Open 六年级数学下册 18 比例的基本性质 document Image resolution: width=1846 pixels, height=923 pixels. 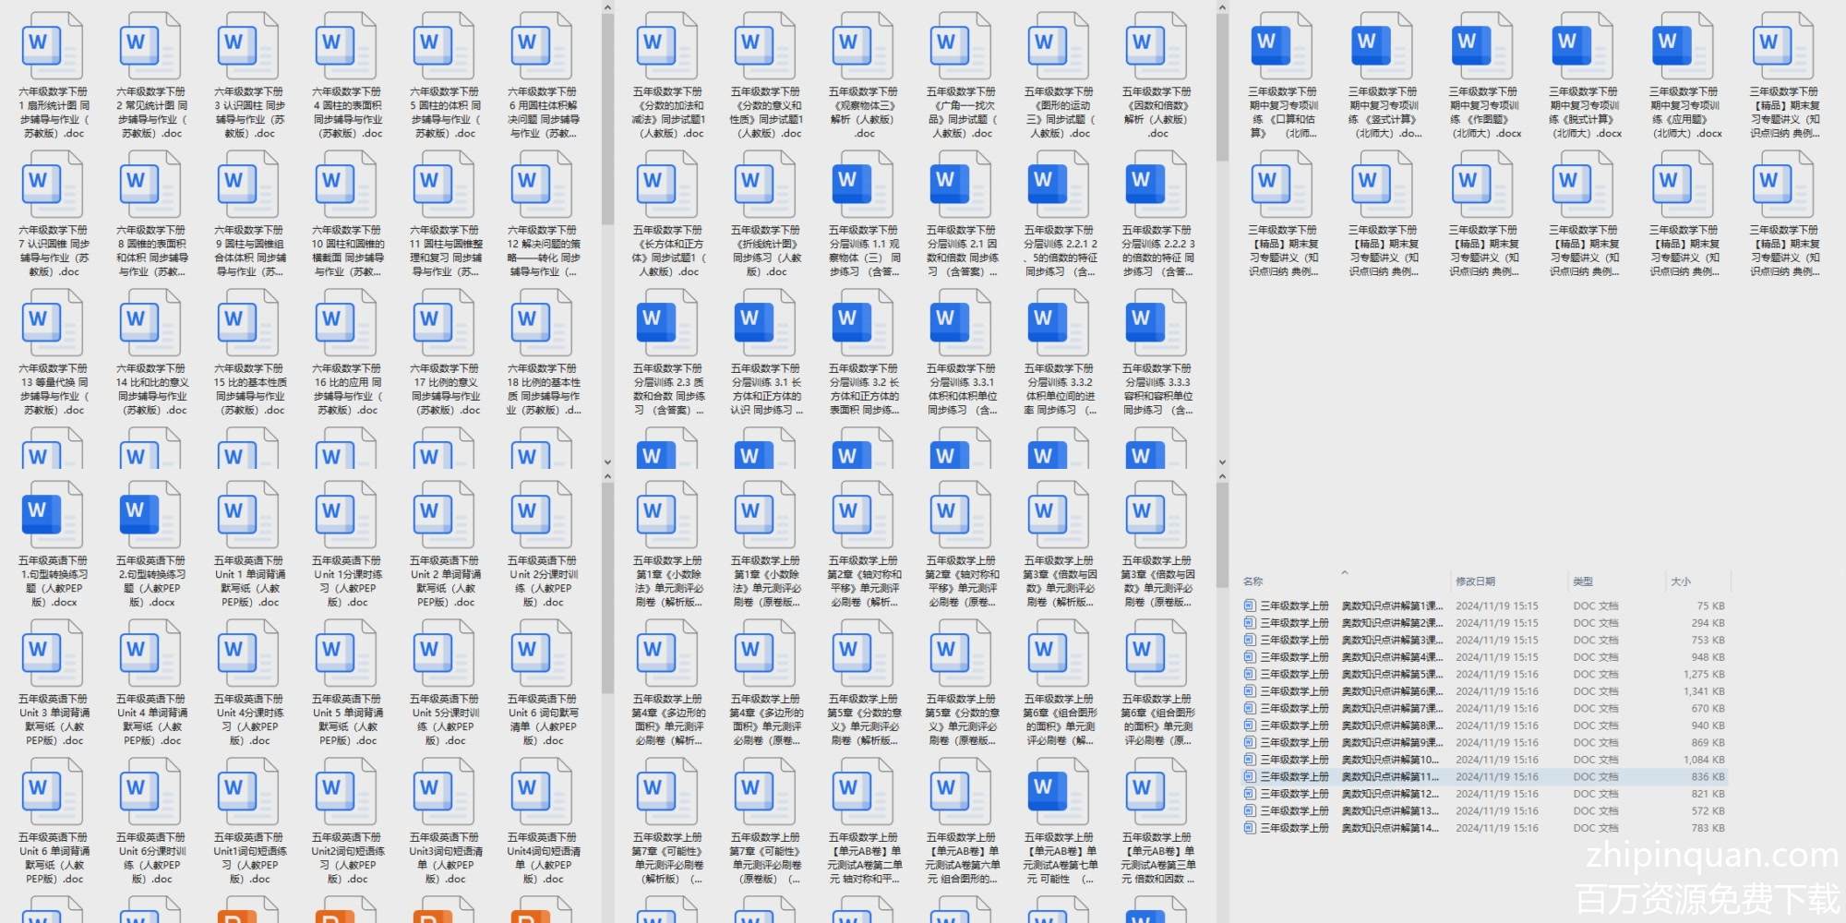tap(543, 325)
